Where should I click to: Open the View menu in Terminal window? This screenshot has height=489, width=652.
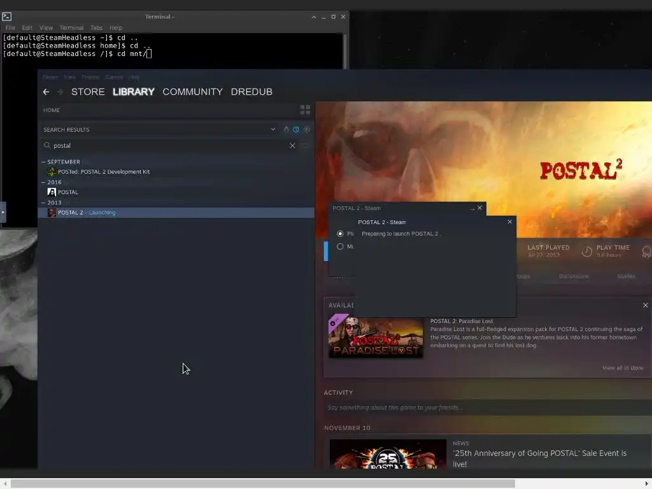[46, 28]
